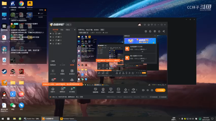Open the mail icon in title bar
The image size is (216, 121).
(x=148, y=25)
